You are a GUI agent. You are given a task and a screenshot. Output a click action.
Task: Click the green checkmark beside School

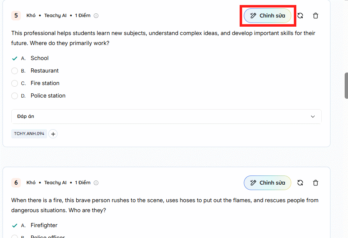point(15,58)
